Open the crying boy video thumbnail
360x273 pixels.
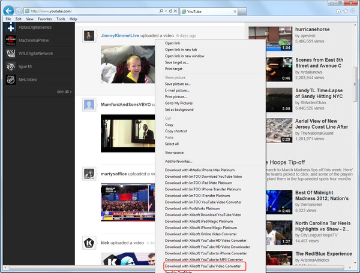click(128, 64)
